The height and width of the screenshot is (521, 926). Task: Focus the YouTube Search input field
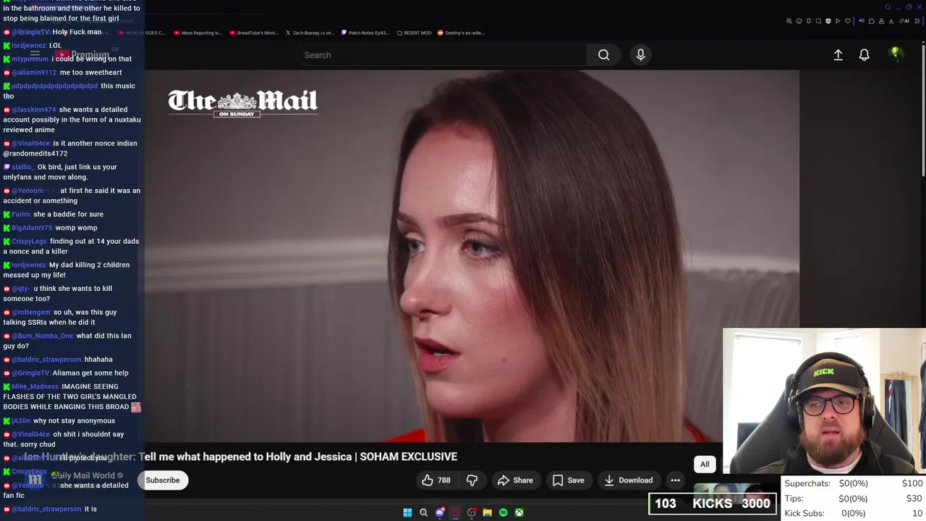(441, 55)
